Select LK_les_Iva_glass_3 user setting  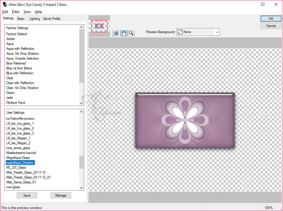[20, 133]
